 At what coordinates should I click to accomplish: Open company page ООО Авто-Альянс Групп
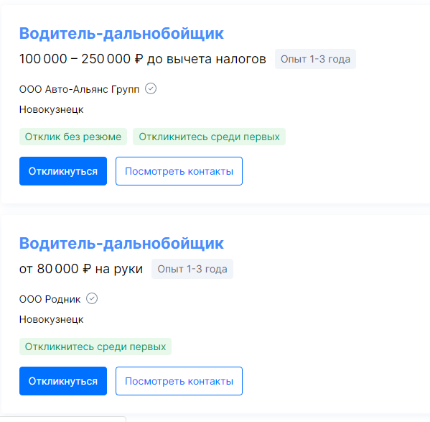[x=79, y=89]
